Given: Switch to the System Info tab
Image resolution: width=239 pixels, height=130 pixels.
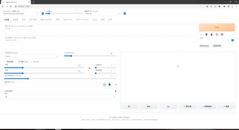Looking at the screenshot, I should [67, 19].
